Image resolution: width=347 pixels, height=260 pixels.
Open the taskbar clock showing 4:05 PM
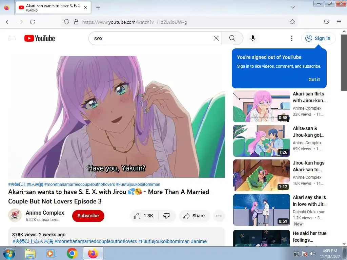tap(330, 254)
